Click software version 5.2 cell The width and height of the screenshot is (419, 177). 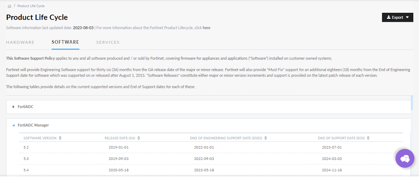pos(26,147)
